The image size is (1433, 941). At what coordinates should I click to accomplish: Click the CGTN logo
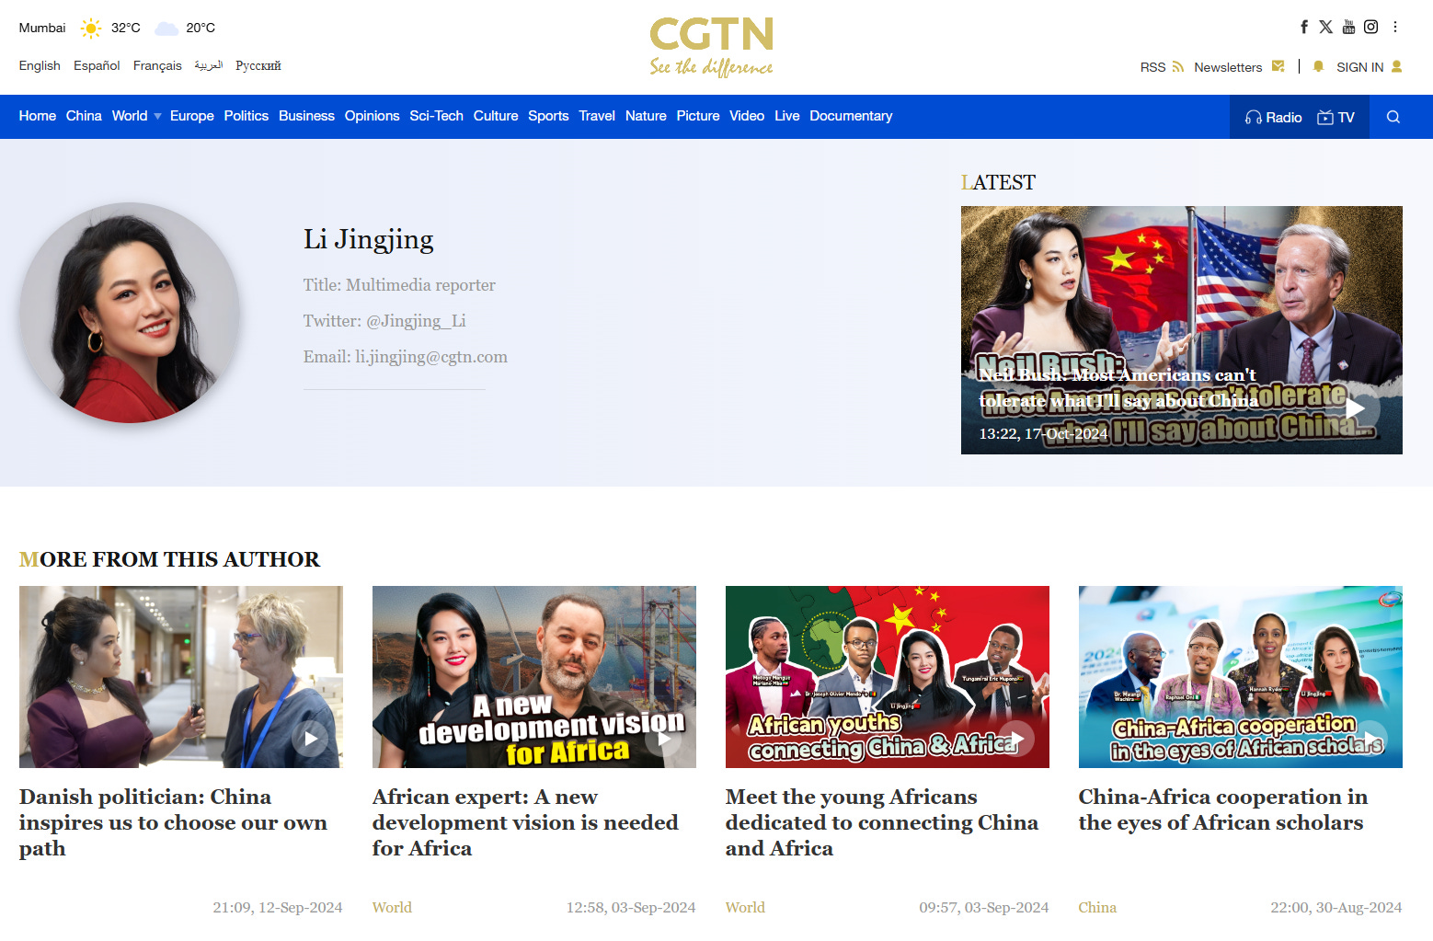712,46
